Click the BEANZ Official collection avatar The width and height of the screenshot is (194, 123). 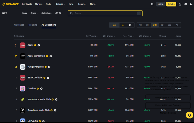tap(22, 78)
